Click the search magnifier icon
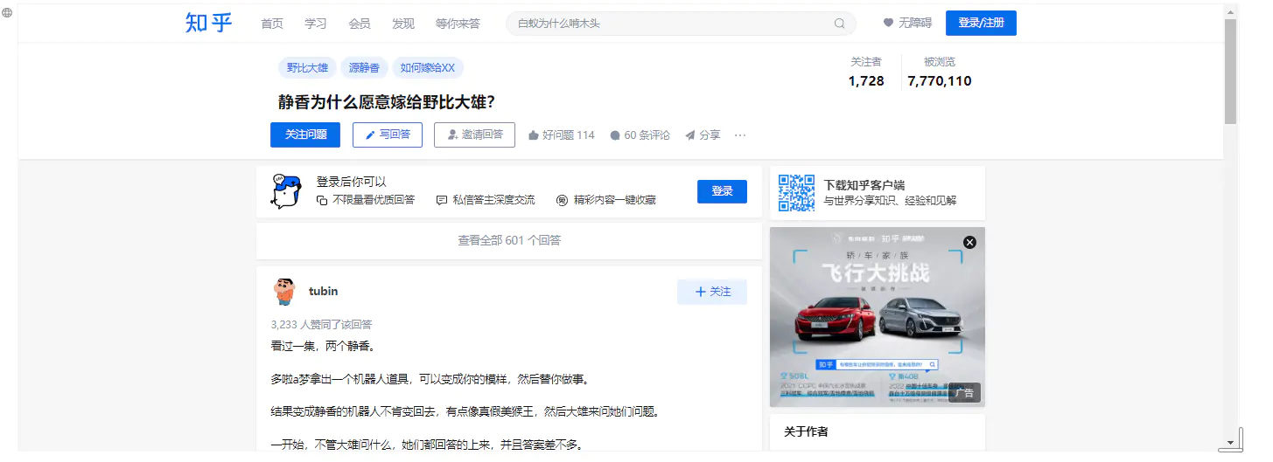 click(840, 24)
